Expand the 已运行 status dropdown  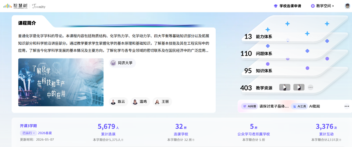[x=28, y=133]
